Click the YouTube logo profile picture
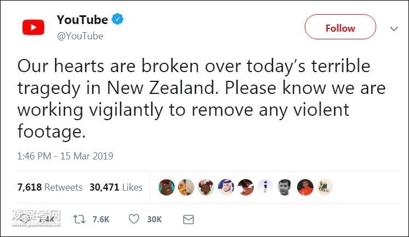Image resolution: width=409 pixels, height=237 pixels. [33, 27]
